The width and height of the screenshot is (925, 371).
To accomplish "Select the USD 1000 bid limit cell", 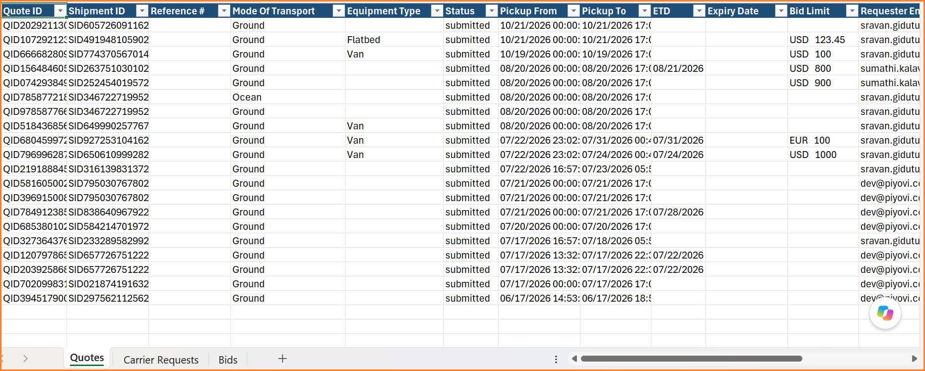I will click(823, 155).
